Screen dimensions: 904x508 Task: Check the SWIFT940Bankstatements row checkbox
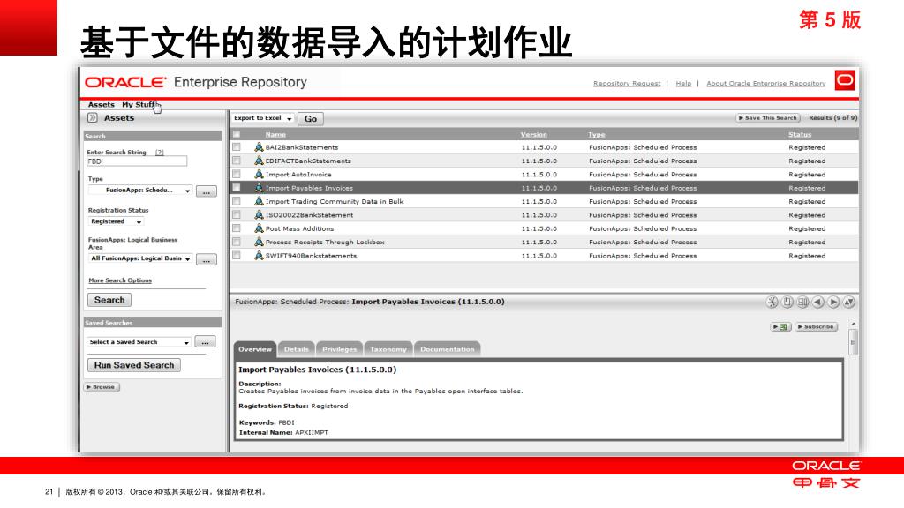(x=237, y=255)
